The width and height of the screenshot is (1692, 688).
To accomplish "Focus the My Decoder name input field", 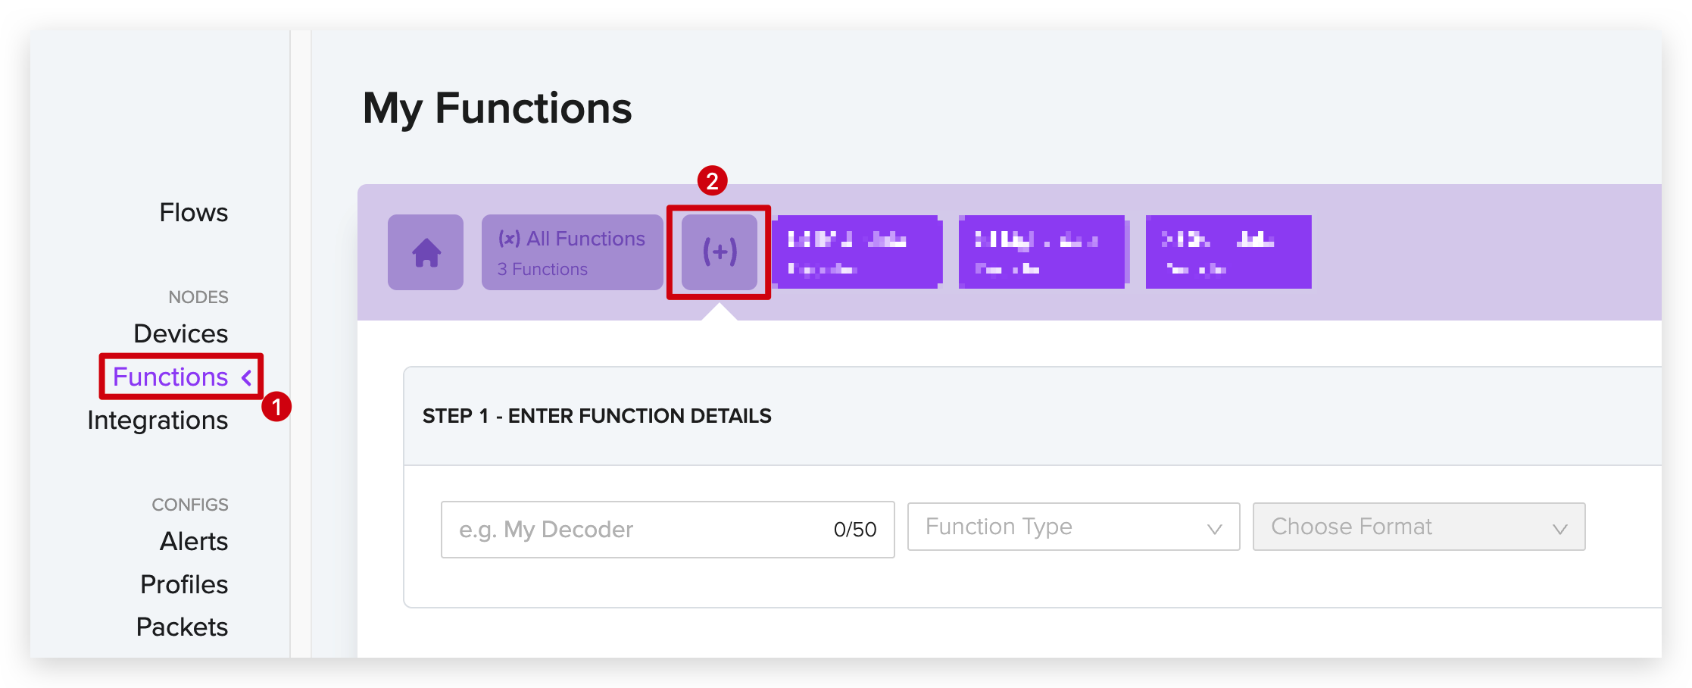I will tap(667, 530).
